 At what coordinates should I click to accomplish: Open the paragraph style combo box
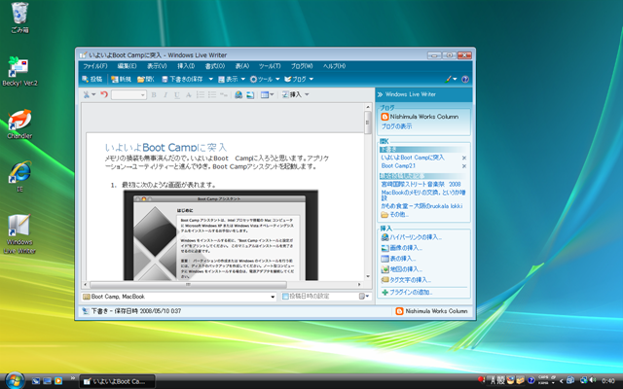128,95
